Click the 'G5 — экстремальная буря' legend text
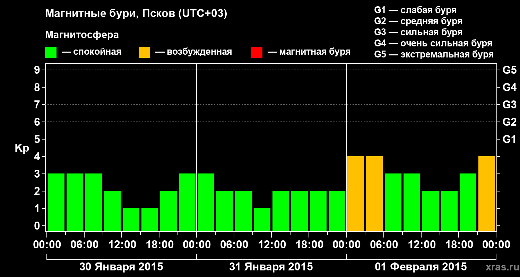This screenshot has width=520, height=277. [x=434, y=54]
